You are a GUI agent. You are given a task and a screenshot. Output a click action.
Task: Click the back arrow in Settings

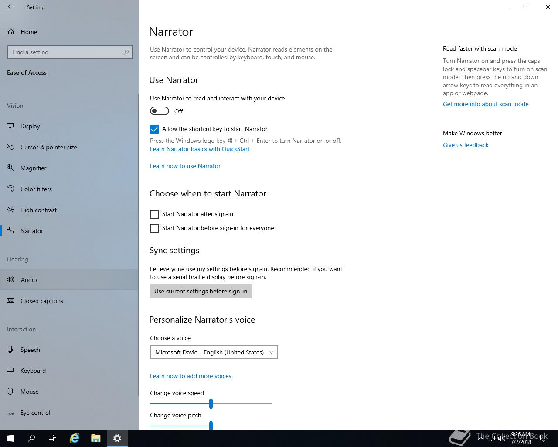point(10,7)
